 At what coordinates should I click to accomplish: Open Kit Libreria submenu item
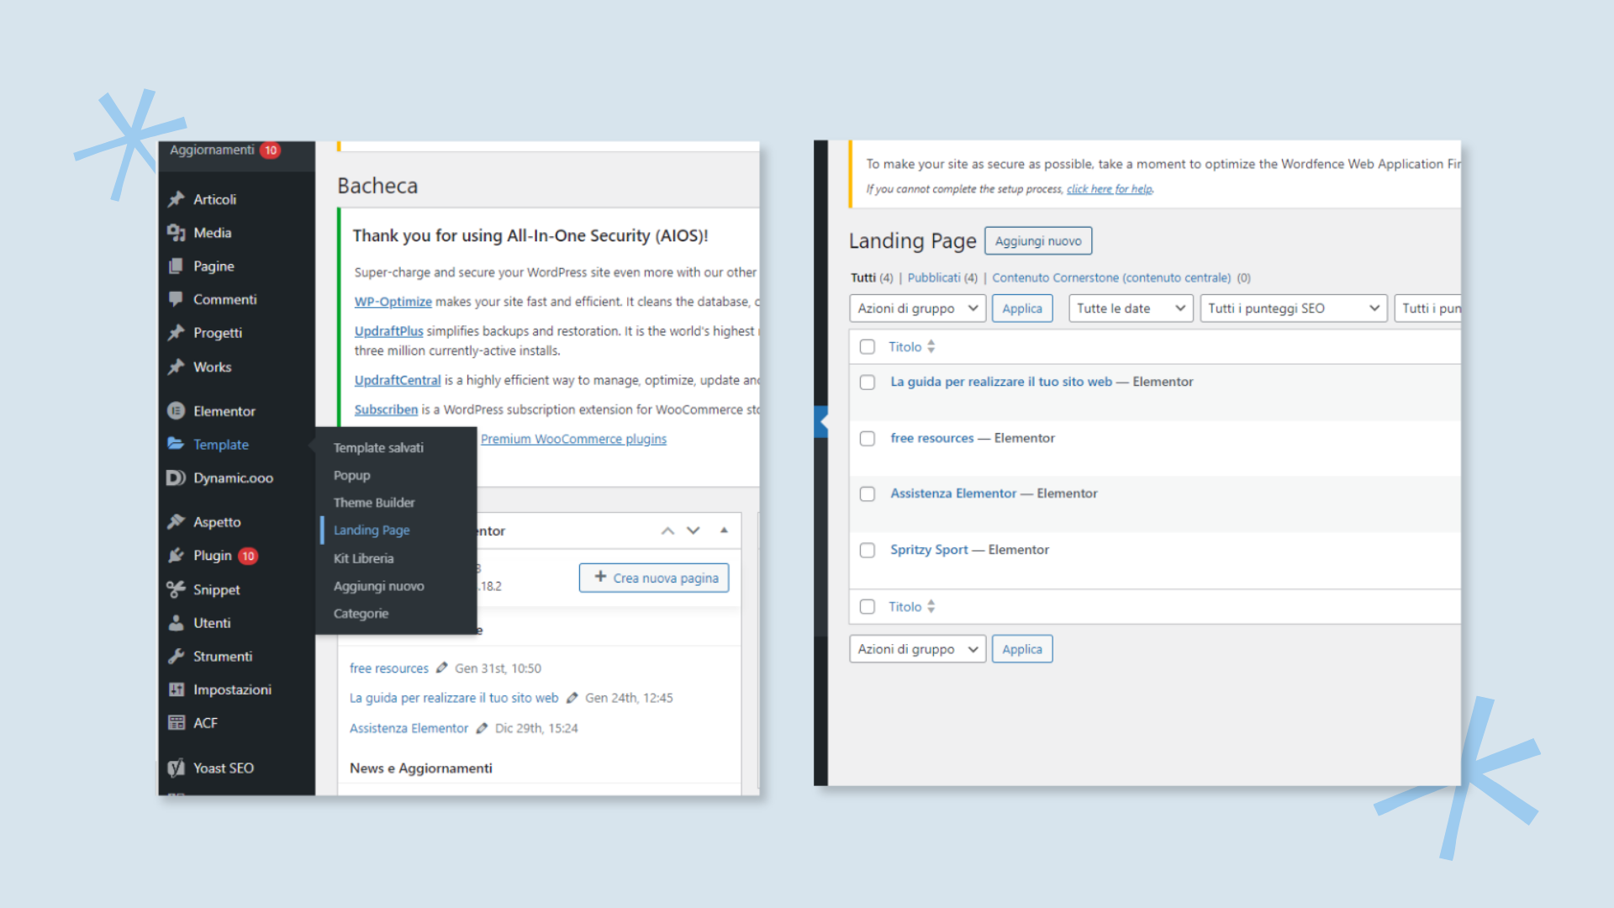[363, 558]
